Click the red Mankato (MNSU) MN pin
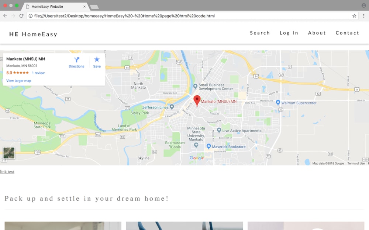Screen dimensions: 369x230 click(x=197, y=100)
